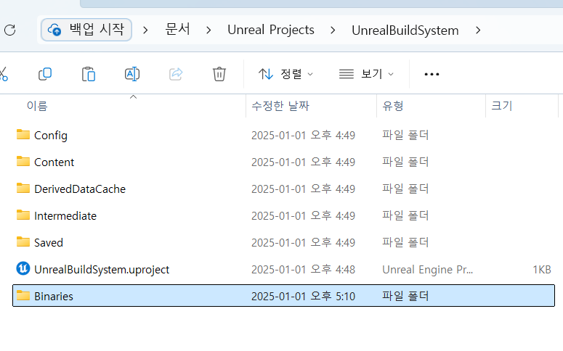This screenshot has width=563, height=351.
Task: Click the Binaries folder icon
Action: (23, 295)
